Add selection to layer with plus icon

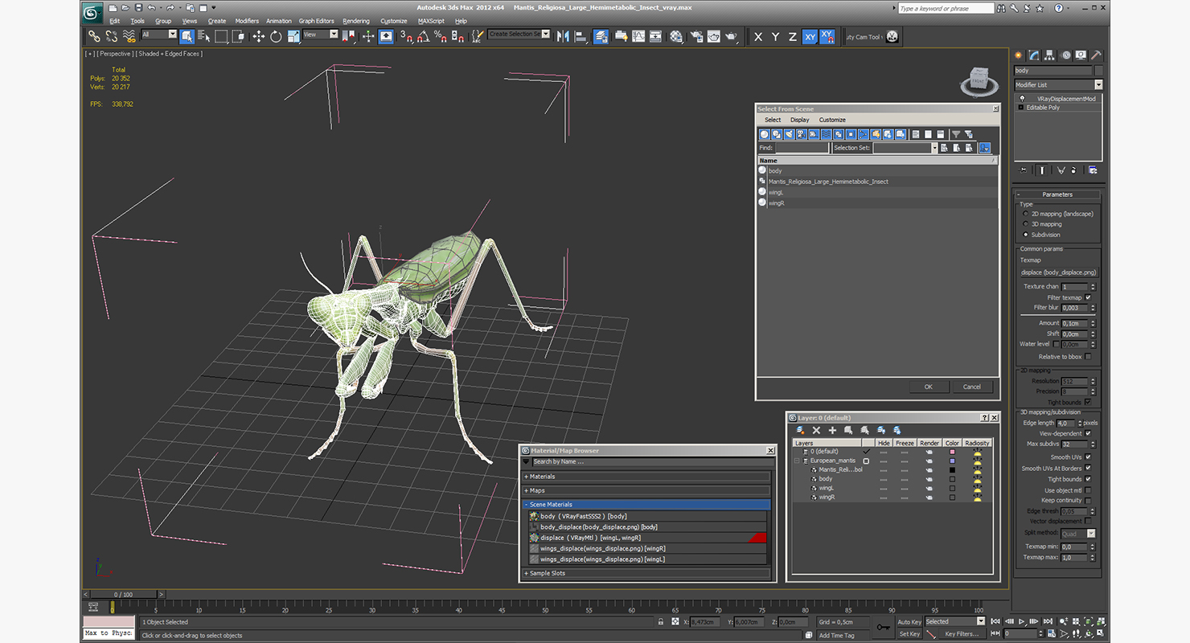point(832,431)
